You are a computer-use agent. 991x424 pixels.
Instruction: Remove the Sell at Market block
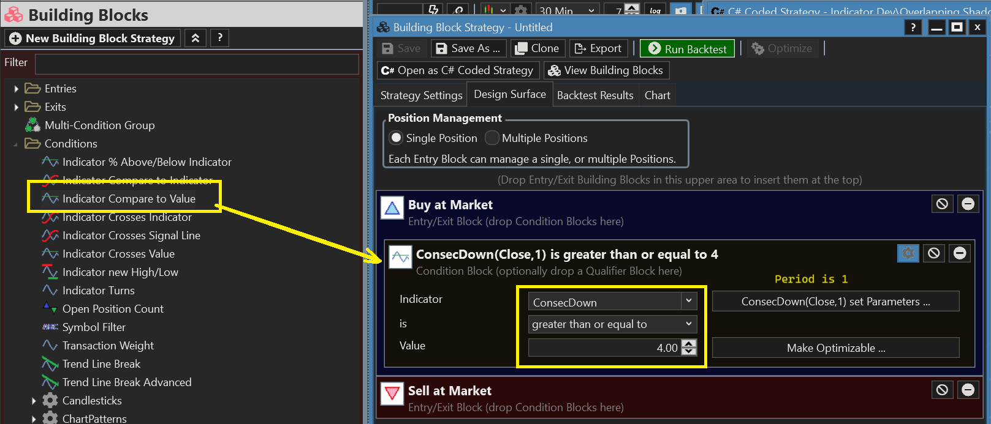pyautogui.click(x=968, y=390)
